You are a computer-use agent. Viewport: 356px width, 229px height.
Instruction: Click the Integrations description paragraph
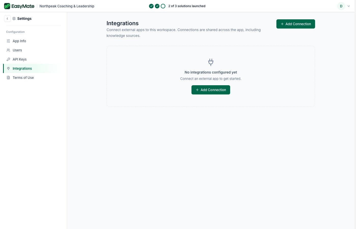tap(184, 33)
